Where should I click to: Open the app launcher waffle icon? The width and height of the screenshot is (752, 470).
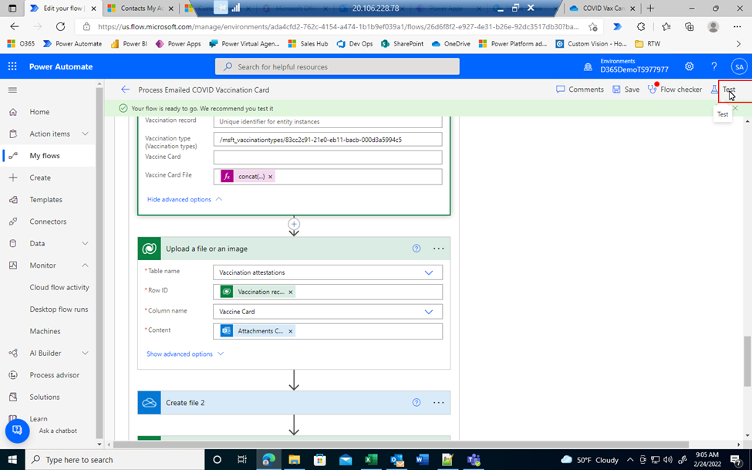pyautogui.click(x=12, y=66)
